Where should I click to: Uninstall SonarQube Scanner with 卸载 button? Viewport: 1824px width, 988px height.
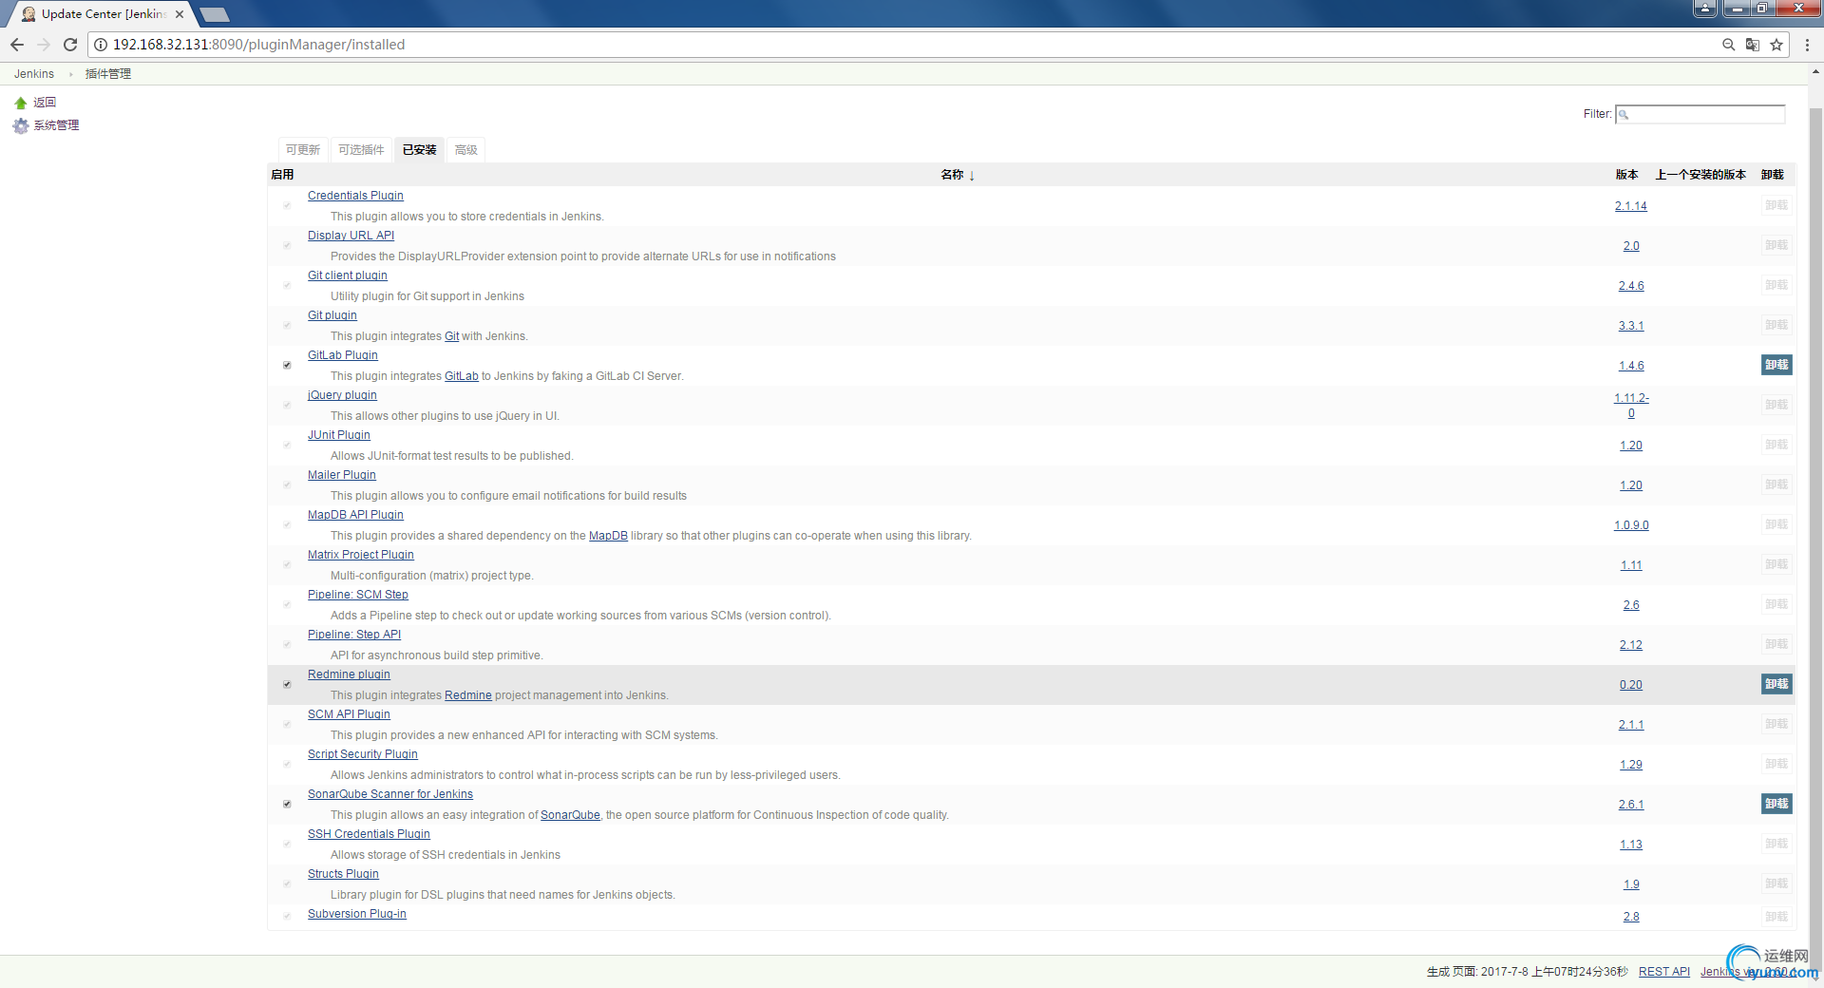pos(1776,804)
